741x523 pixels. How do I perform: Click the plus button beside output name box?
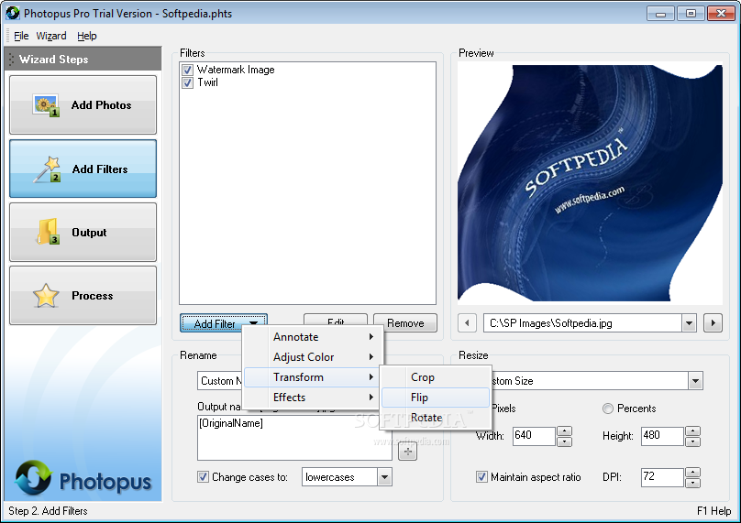[x=408, y=452]
